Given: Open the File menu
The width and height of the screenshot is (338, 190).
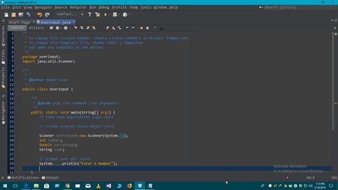Looking at the screenshot, I should pos(5,7).
